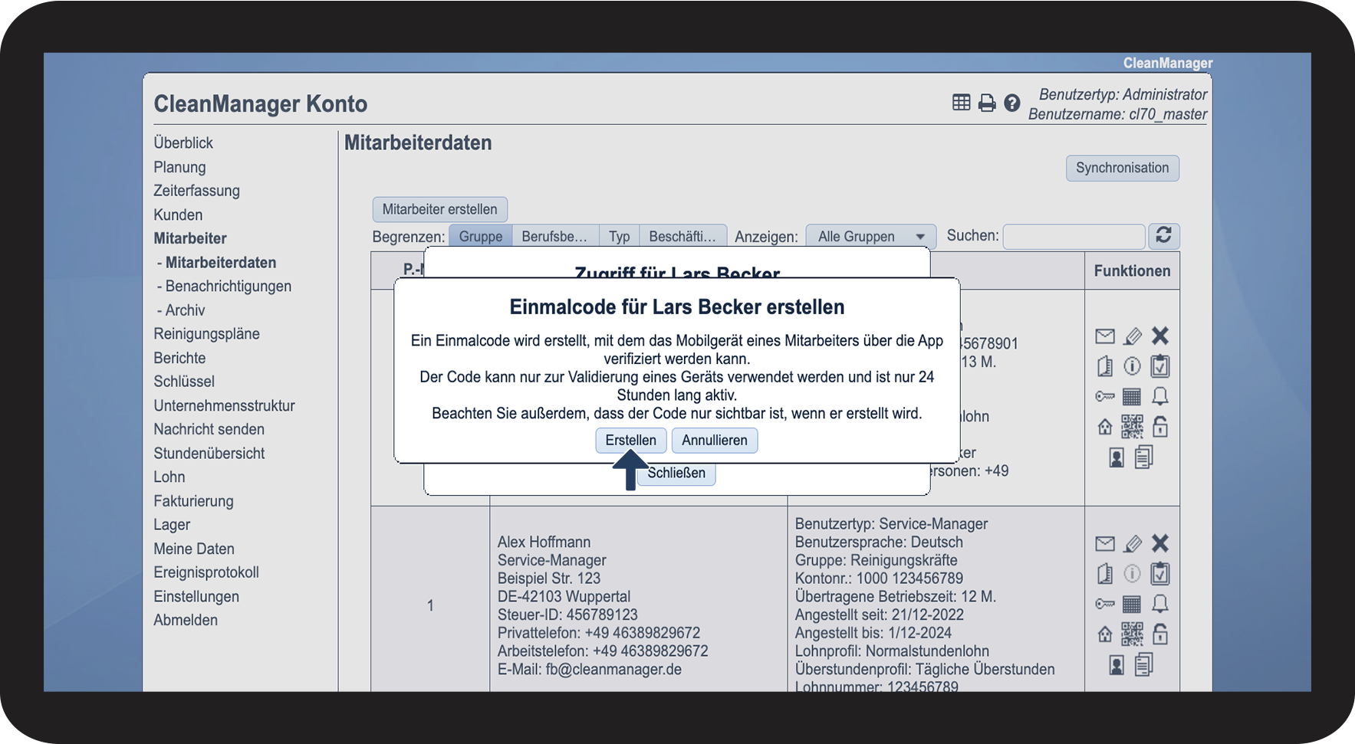This screenshot has height=744, width=1355.
Task: Open Einstellungen
Action: point(196,596)
